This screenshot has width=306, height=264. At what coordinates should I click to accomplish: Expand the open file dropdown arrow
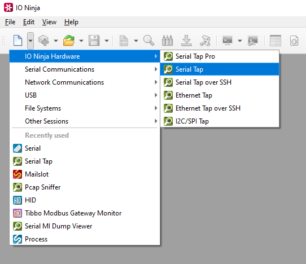click(x=81, y=41)
